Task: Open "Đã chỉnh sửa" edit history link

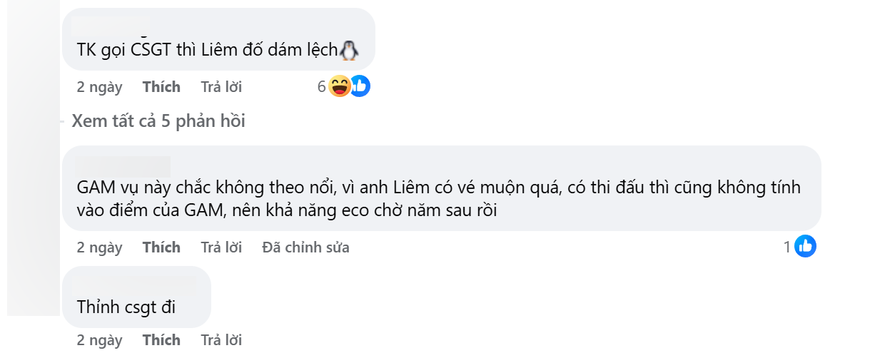Action: 305,247
